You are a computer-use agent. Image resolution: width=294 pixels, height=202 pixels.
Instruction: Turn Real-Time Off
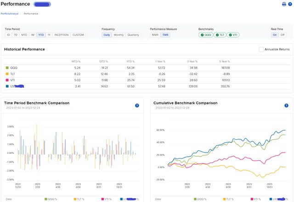[283, 35]
